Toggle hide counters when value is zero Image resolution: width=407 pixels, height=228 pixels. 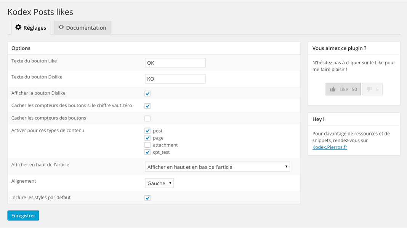[x=147, y=106]
